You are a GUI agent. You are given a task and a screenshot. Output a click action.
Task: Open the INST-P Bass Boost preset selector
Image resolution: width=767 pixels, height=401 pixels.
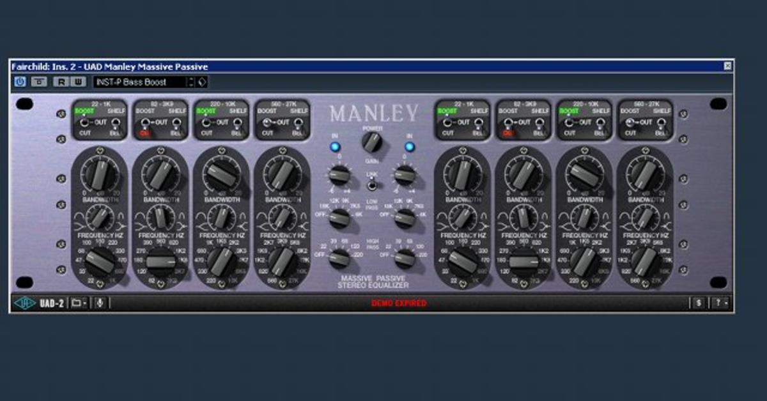coord(139,82)
